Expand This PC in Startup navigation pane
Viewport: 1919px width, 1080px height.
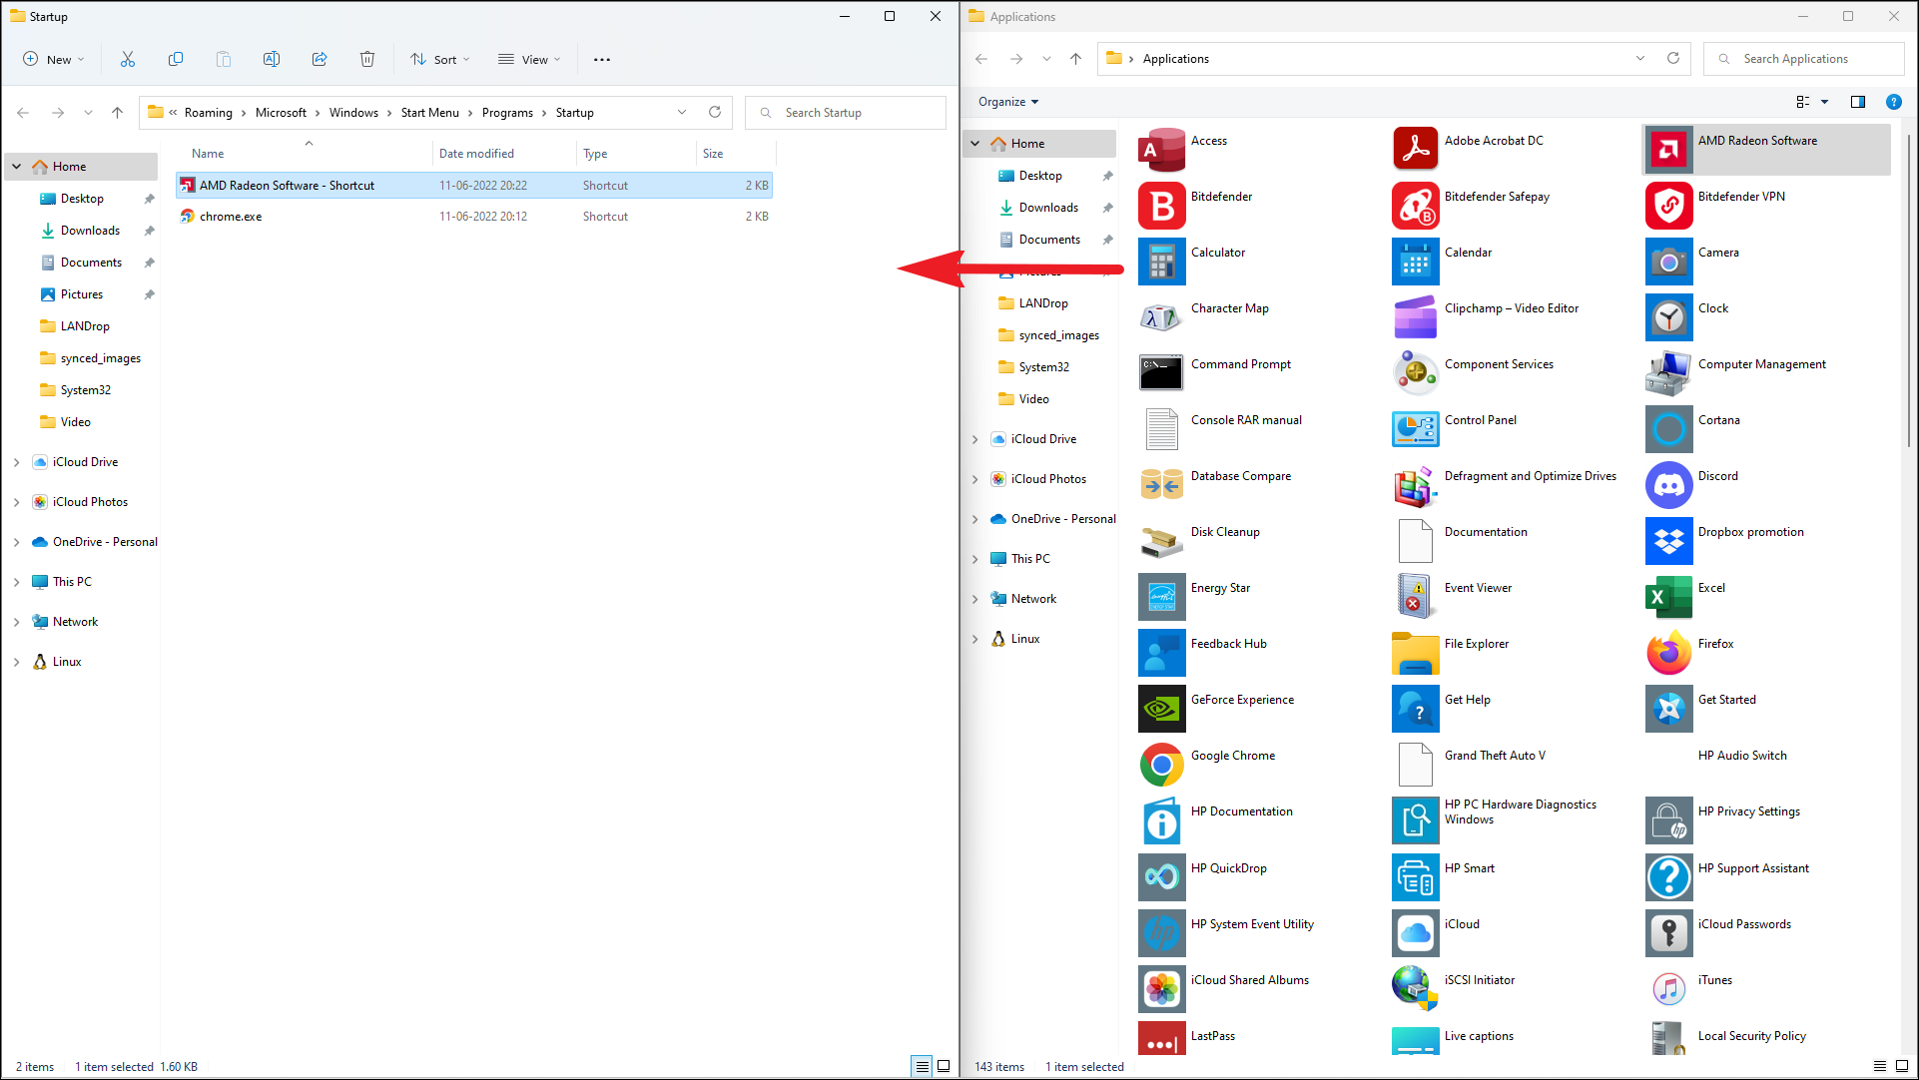pyautogui.click(x=16, y=582)
